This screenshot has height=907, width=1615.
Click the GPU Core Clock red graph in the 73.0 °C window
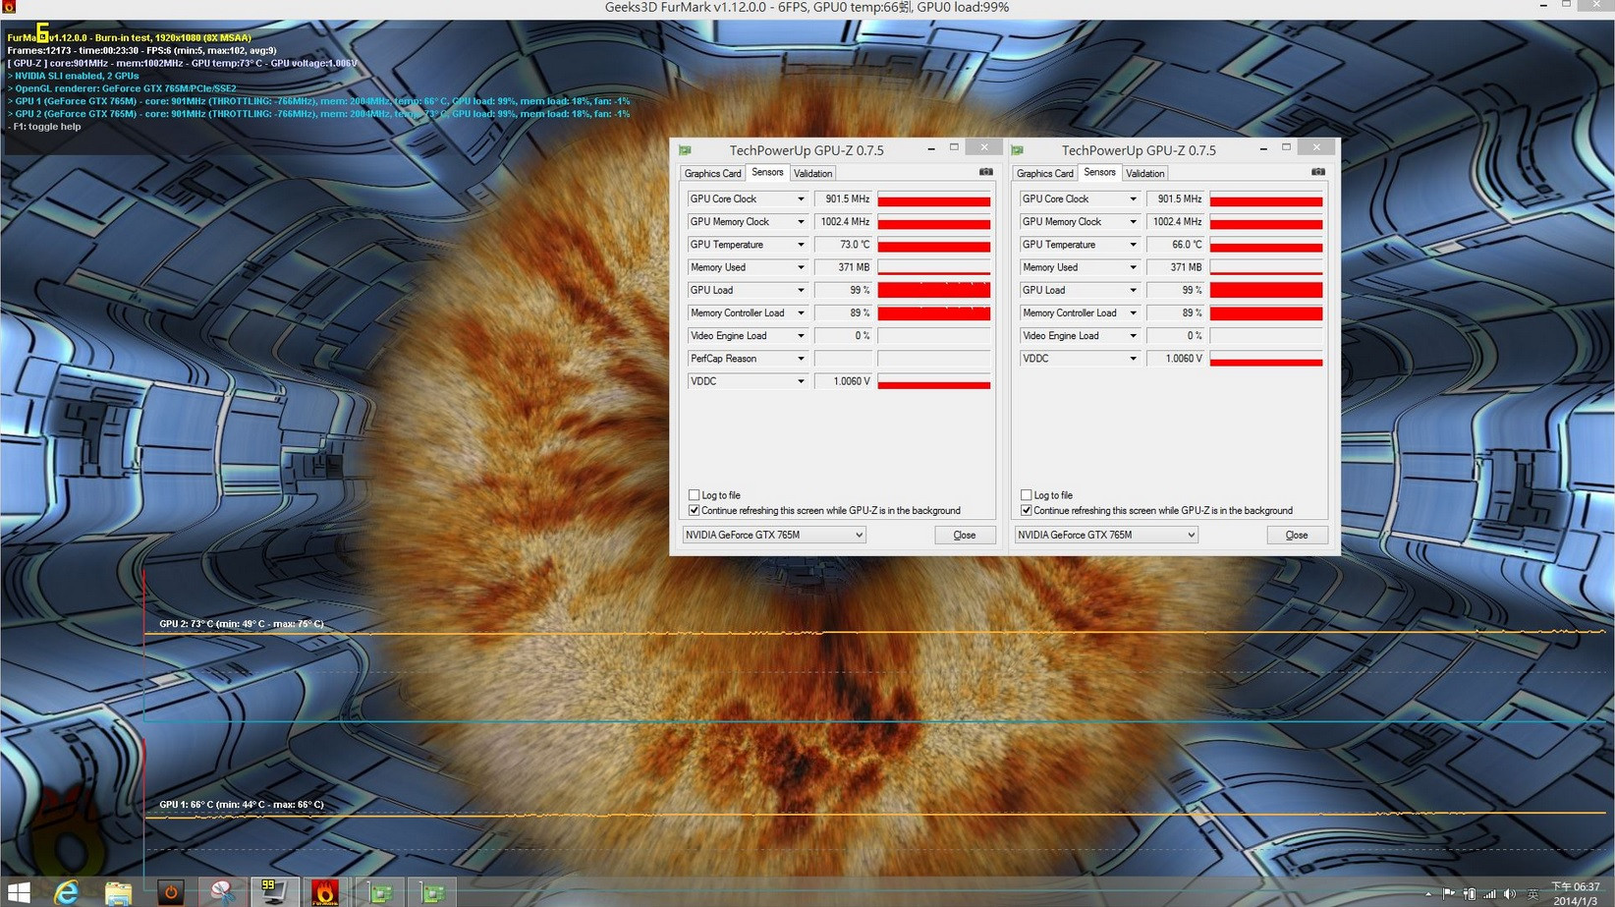[934, 198]
